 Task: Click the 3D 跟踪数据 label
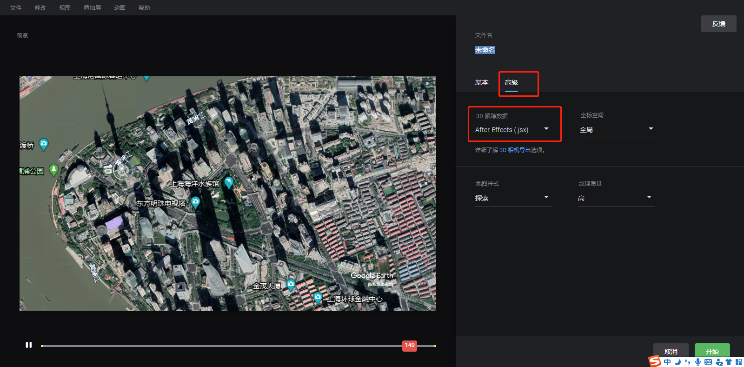[492, 116]
